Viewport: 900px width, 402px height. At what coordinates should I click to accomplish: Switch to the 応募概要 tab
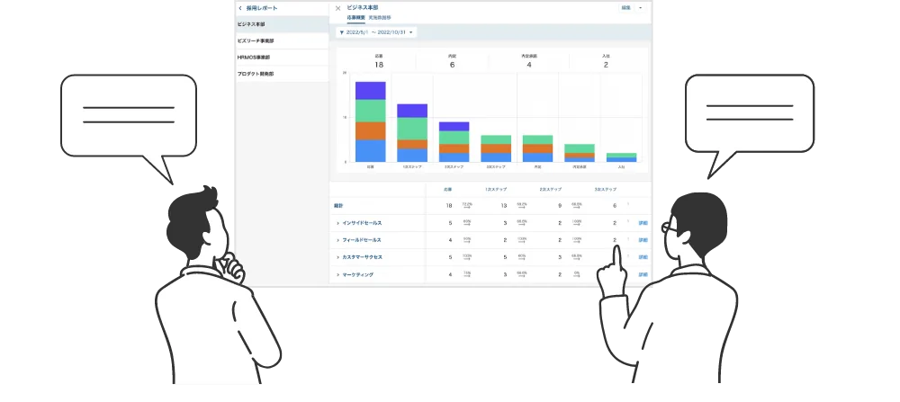tap(355, 17)
